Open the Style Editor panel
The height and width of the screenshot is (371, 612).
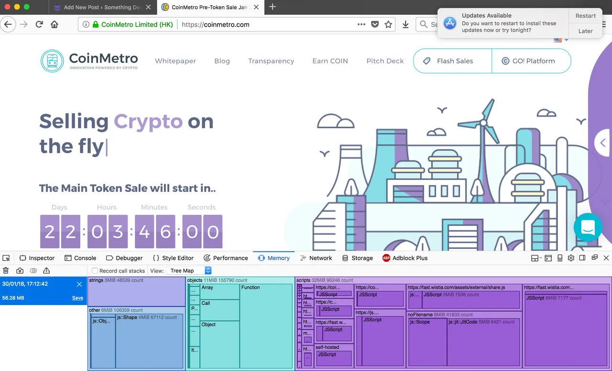(x=173, y=258)
